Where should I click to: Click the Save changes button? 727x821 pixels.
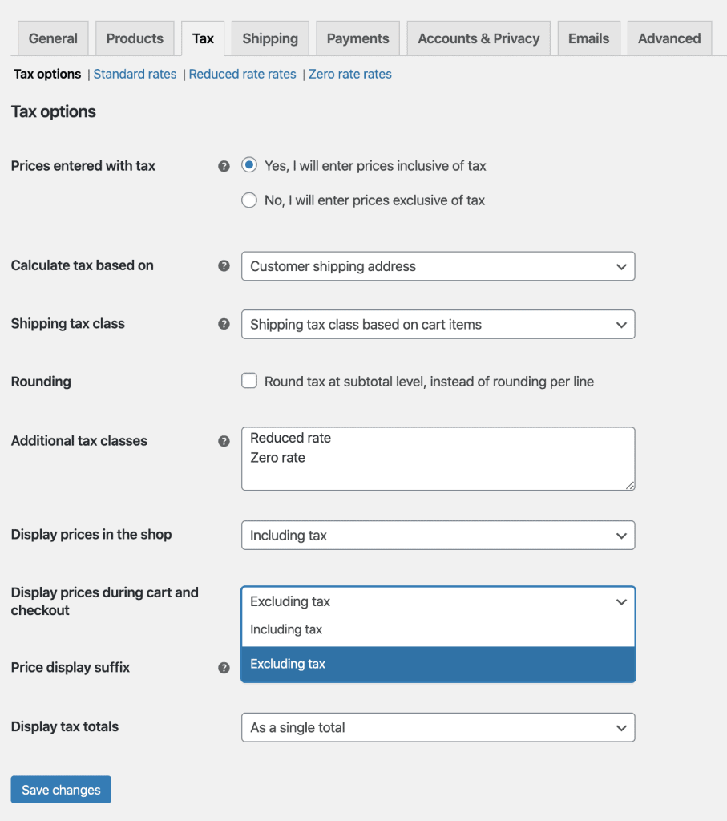click(x=61, y=790)
